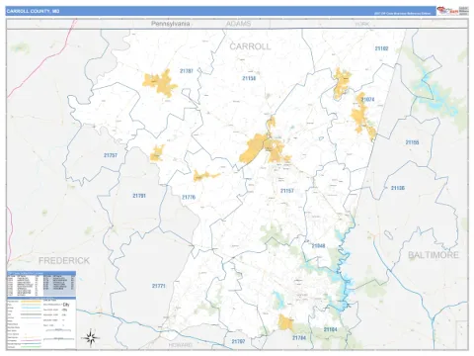Select the "ADAMS" county label

[238, 24]
